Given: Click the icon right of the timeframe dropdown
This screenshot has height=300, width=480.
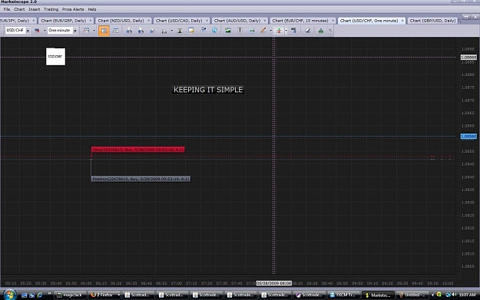Looking at the screenshot, I should (x=86, y=31).
